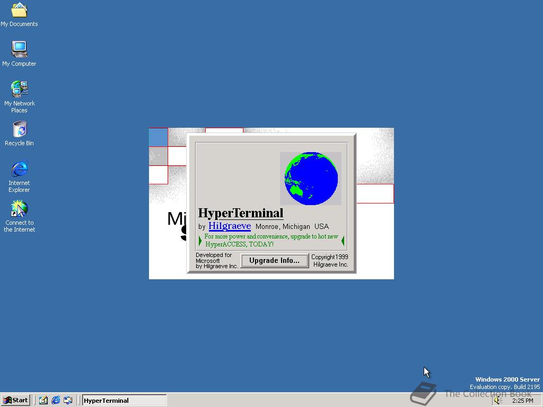Open the My Documents desktop icon
The height and width of the screenshot is (407, 543).
[19, 14]
